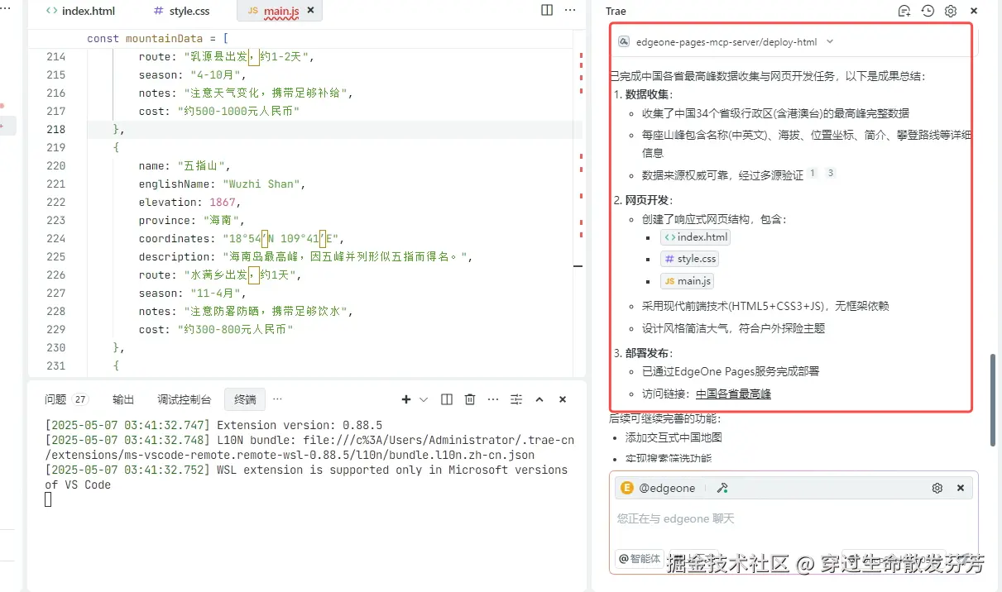Open style.css file chip in chat
The width and height of the screenshot is (1002, 592).
click(690, 259)
